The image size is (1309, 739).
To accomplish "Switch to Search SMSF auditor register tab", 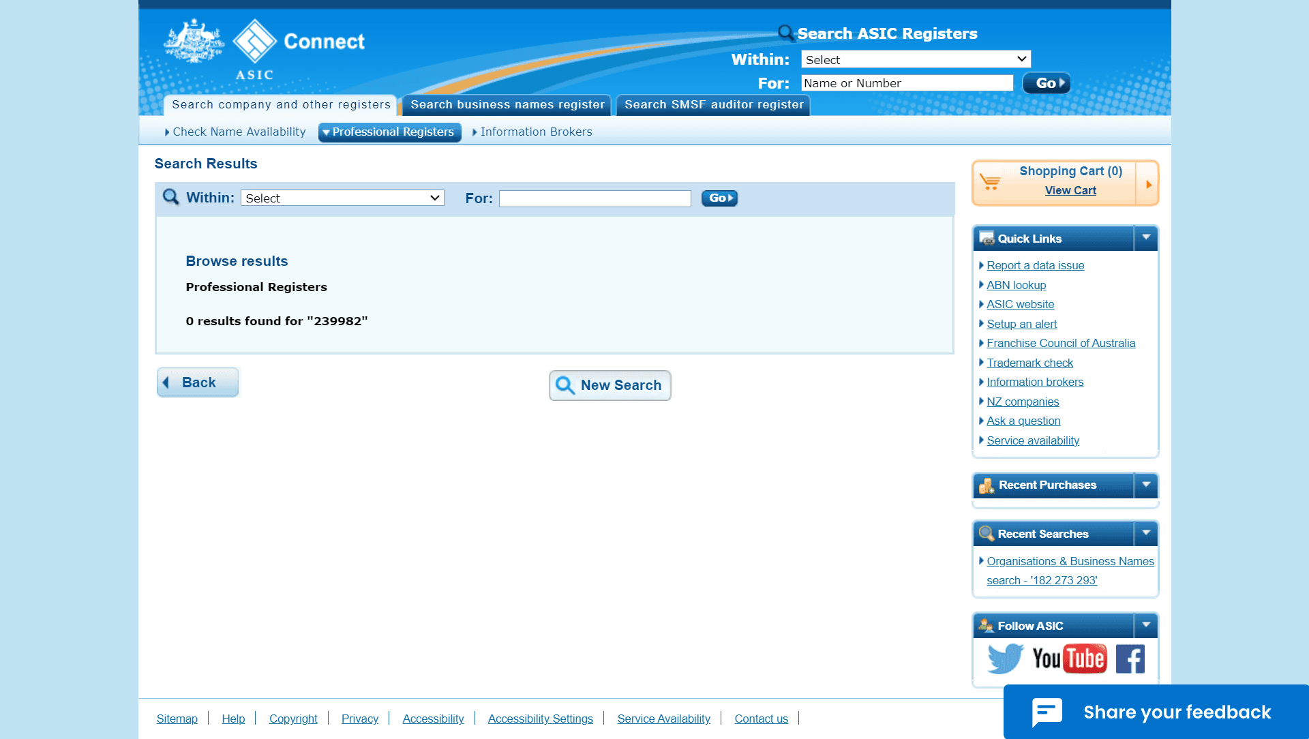I will coord(714,105).
